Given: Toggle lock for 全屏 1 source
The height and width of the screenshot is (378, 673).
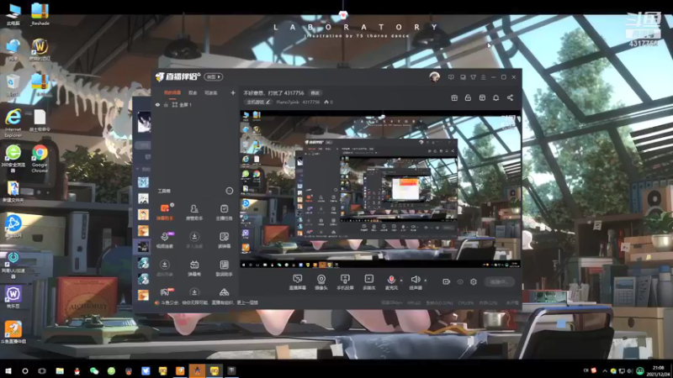Looking at the screenshot, I should (166, 104).
